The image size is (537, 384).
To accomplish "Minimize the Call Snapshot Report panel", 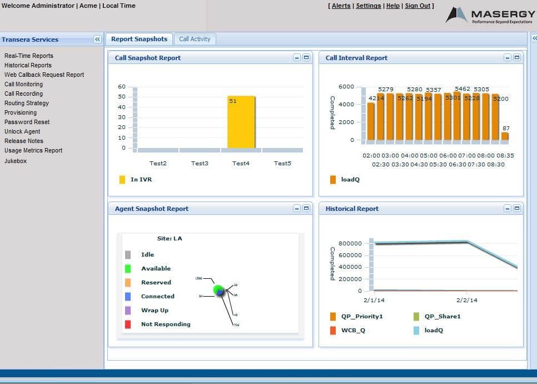I will pyautogui.click(x=296, y=56).
